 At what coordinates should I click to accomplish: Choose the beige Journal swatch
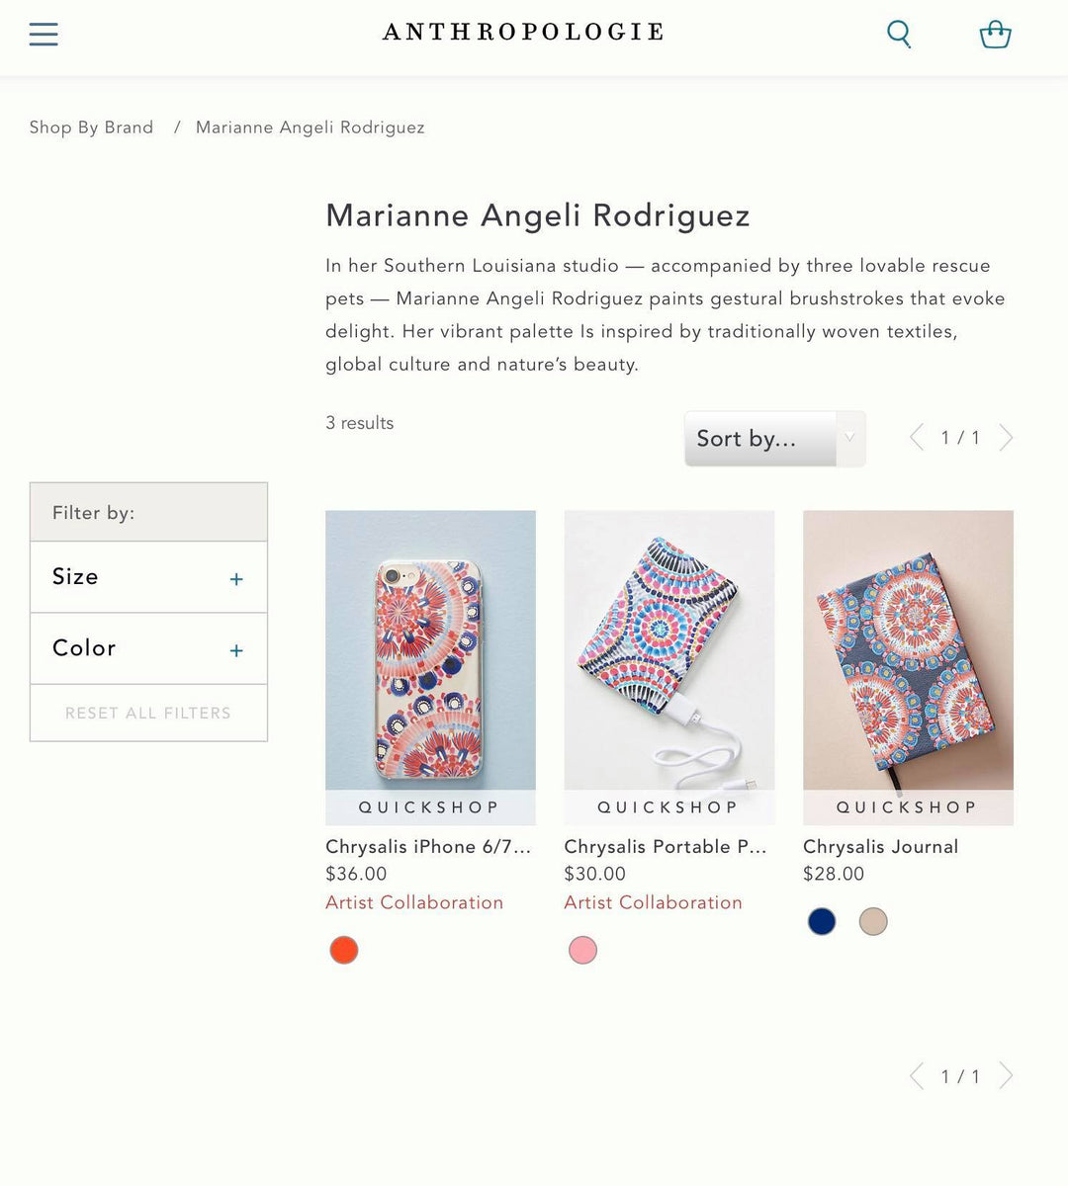873,921
